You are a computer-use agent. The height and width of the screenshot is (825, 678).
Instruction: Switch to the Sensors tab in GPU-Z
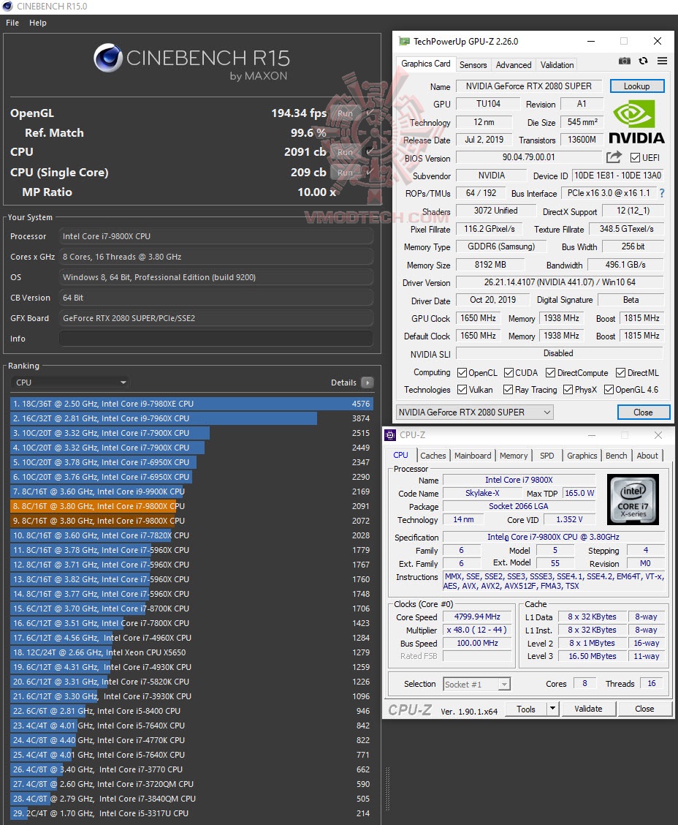click(473, 64)
